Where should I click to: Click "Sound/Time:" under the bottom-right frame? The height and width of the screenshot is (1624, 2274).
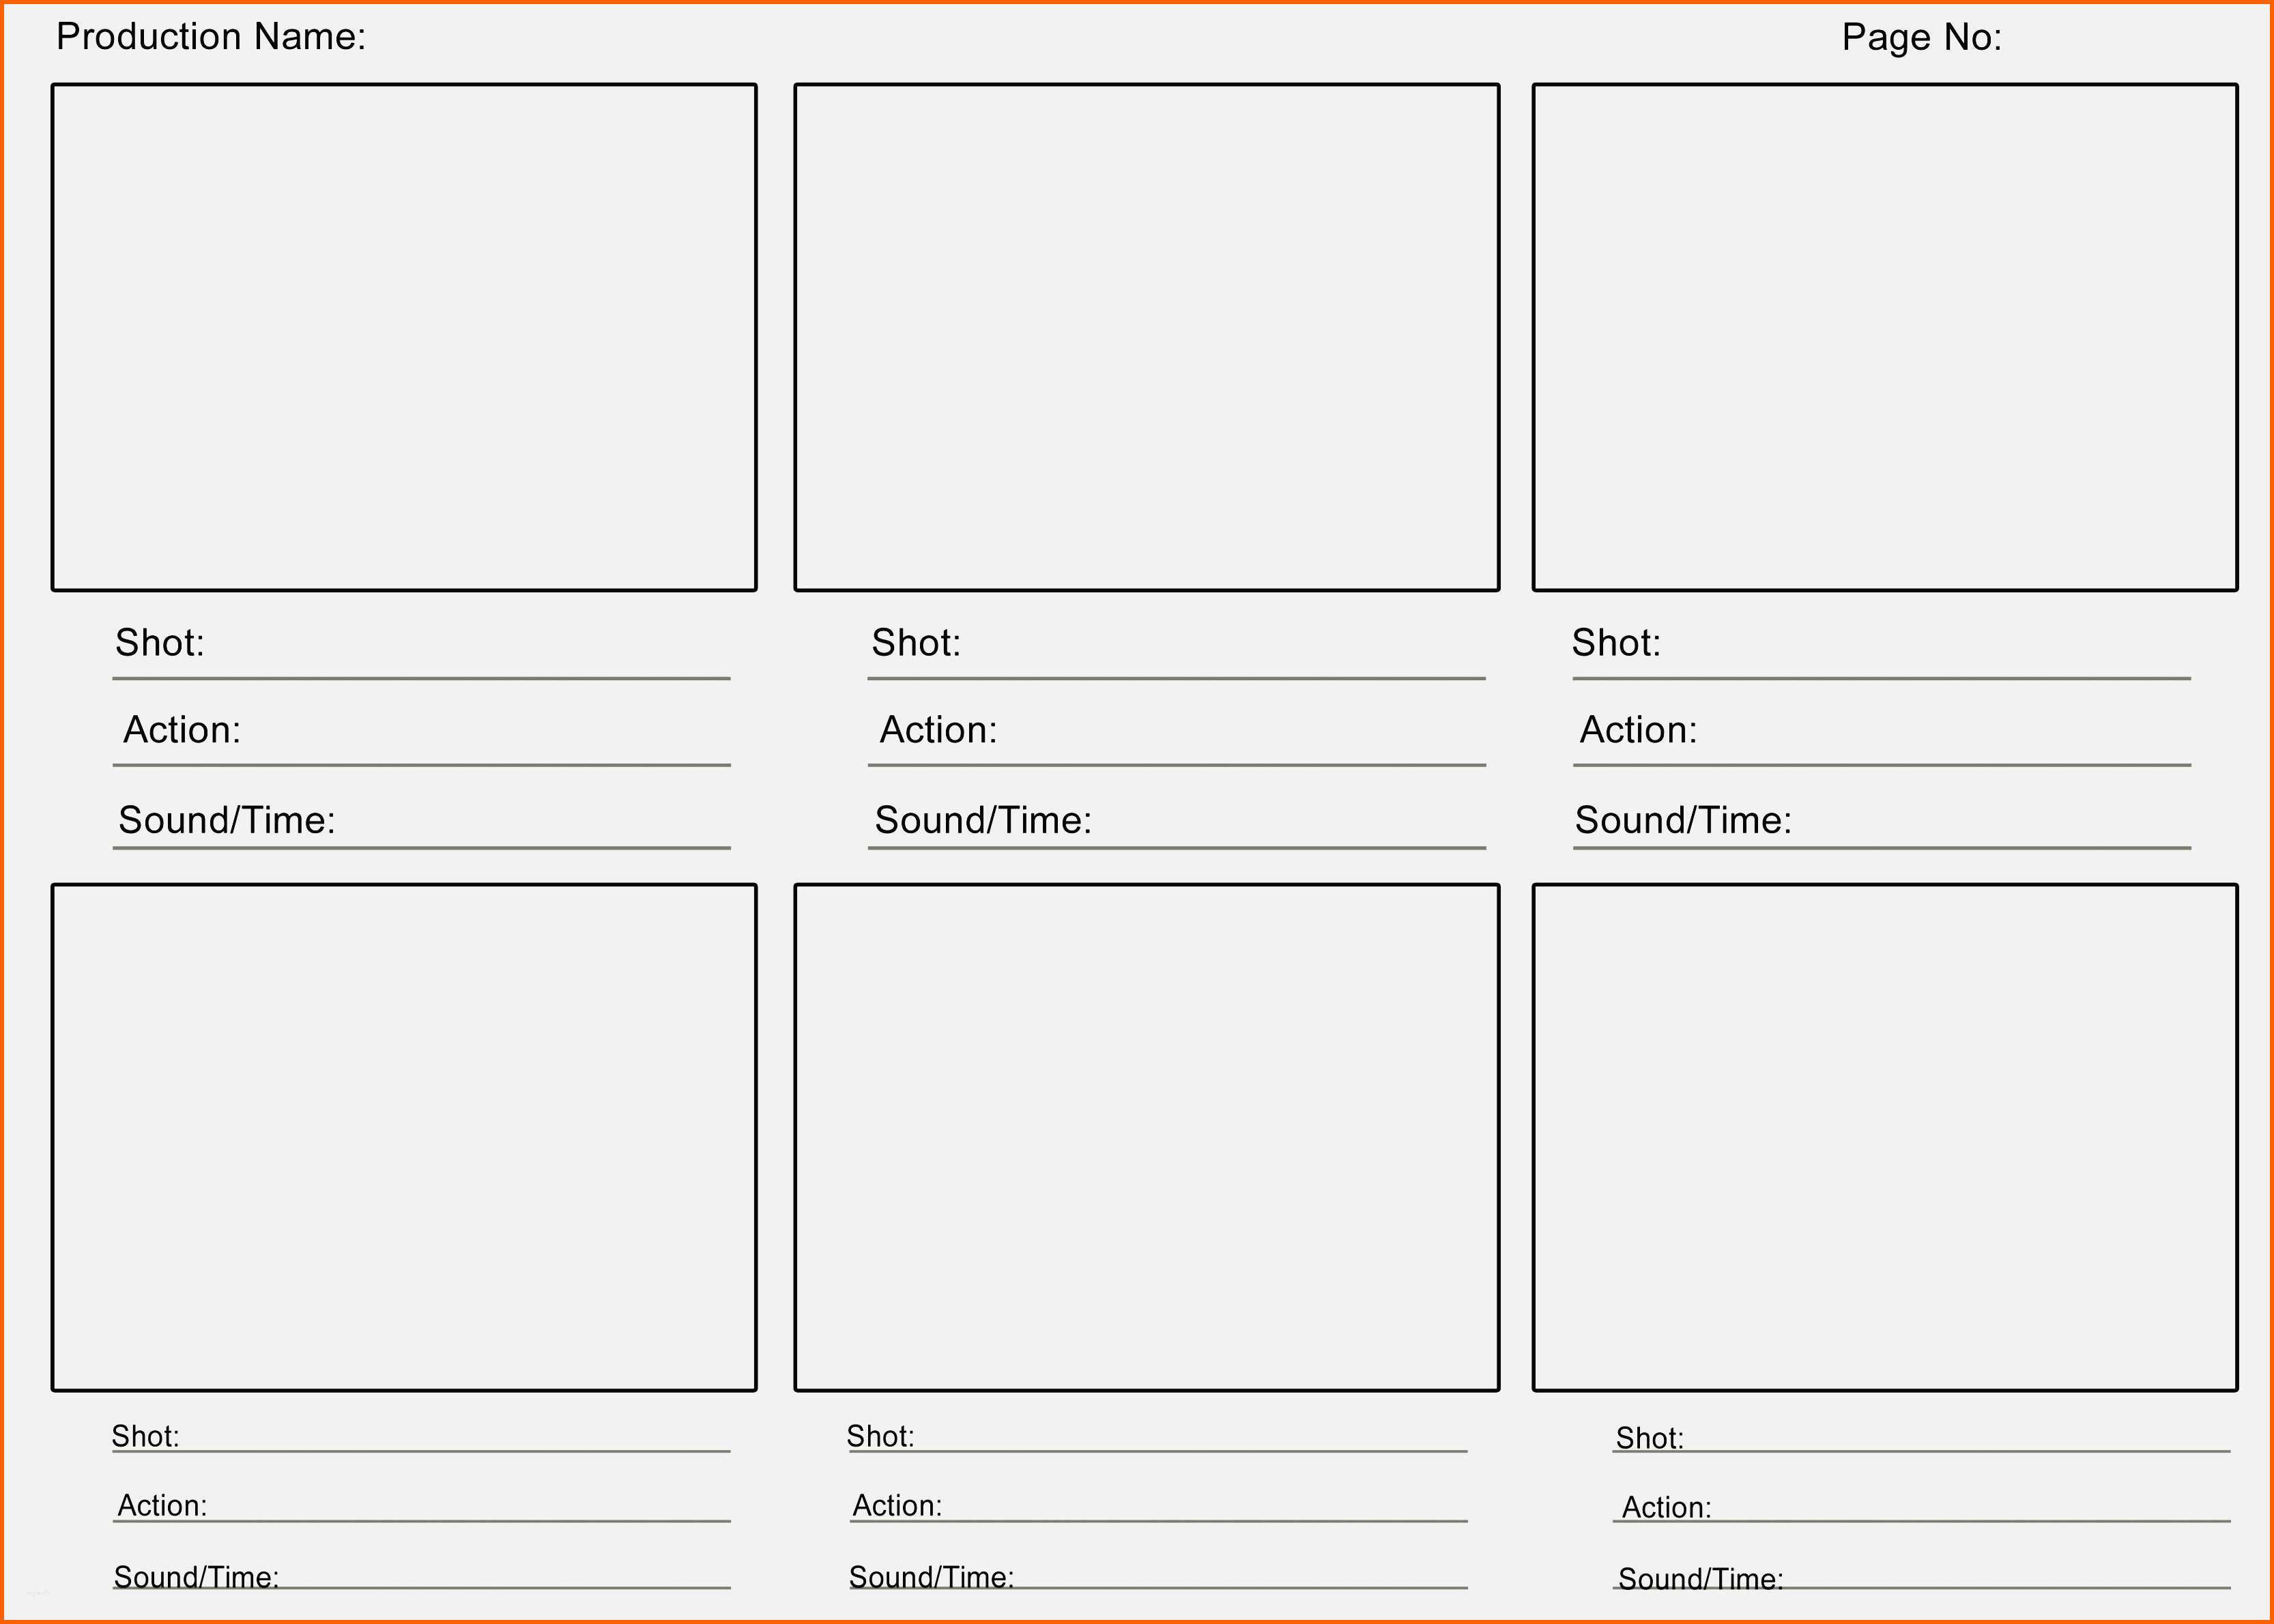(1700, 1580)
